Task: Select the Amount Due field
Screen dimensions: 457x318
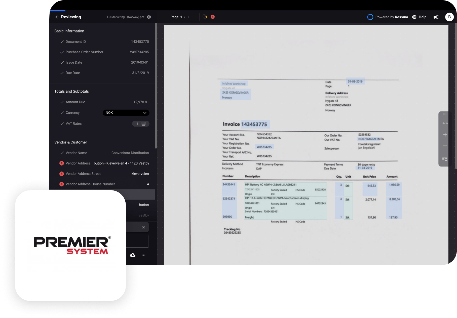Action: [102, 102]
